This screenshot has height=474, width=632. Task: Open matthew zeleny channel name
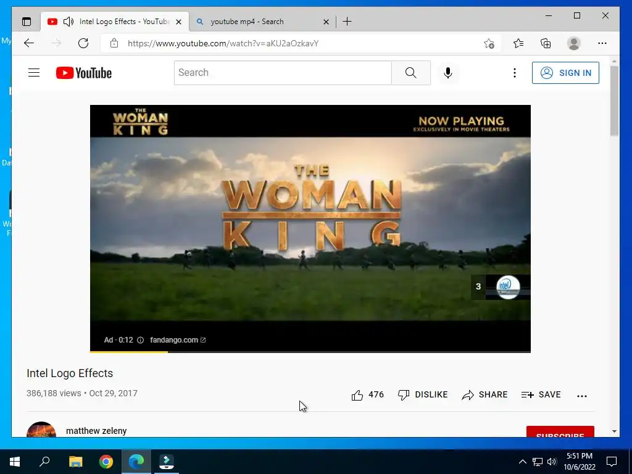pos(96,431)
